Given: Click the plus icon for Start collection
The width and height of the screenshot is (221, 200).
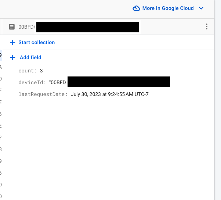Looking at the screenshot, I should (x=13, y=42).
